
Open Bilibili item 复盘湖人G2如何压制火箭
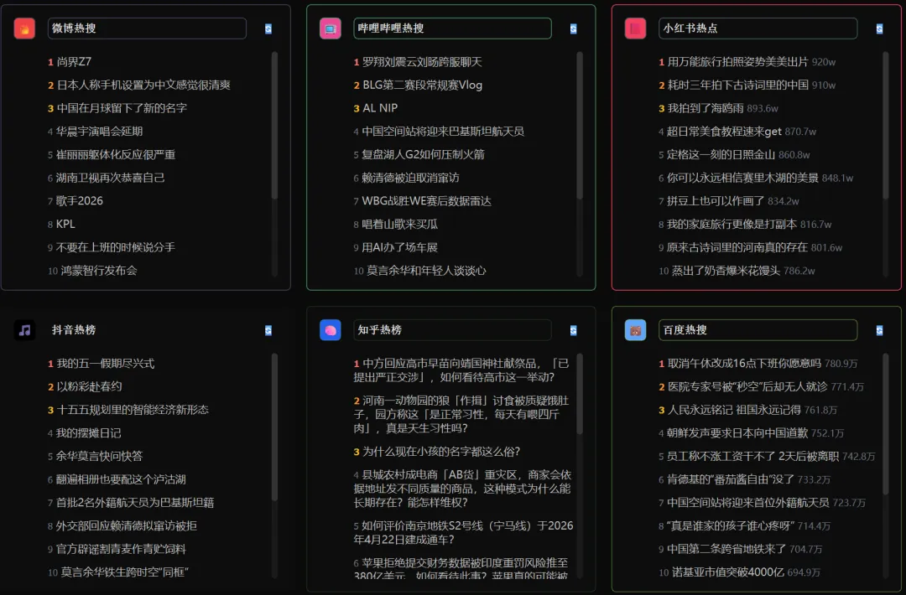point(423,154)
